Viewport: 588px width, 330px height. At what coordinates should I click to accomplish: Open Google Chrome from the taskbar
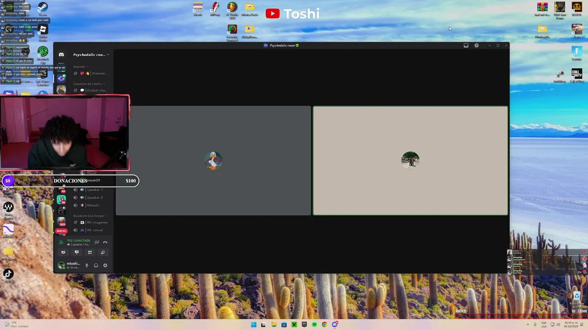[324, 324]
